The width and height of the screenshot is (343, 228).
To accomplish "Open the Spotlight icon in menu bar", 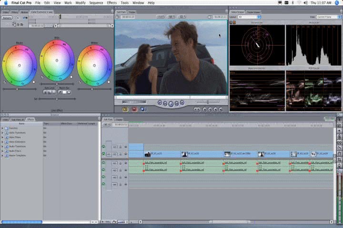I will (337, 3).
